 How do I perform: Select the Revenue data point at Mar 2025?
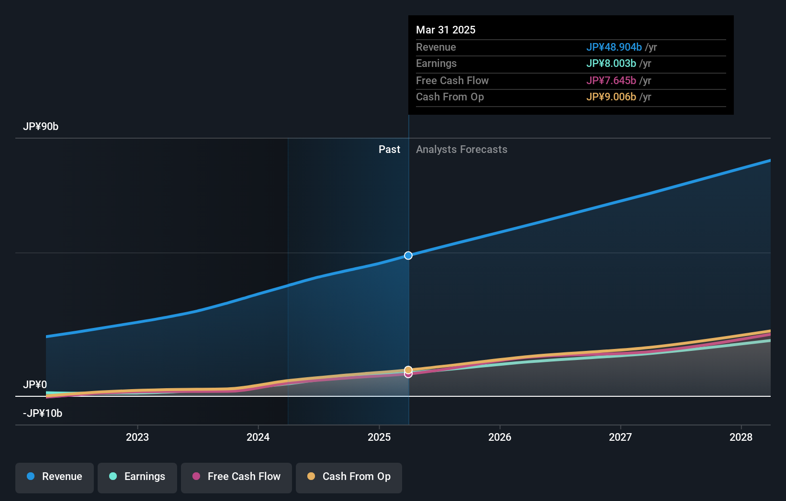[408, 255]
